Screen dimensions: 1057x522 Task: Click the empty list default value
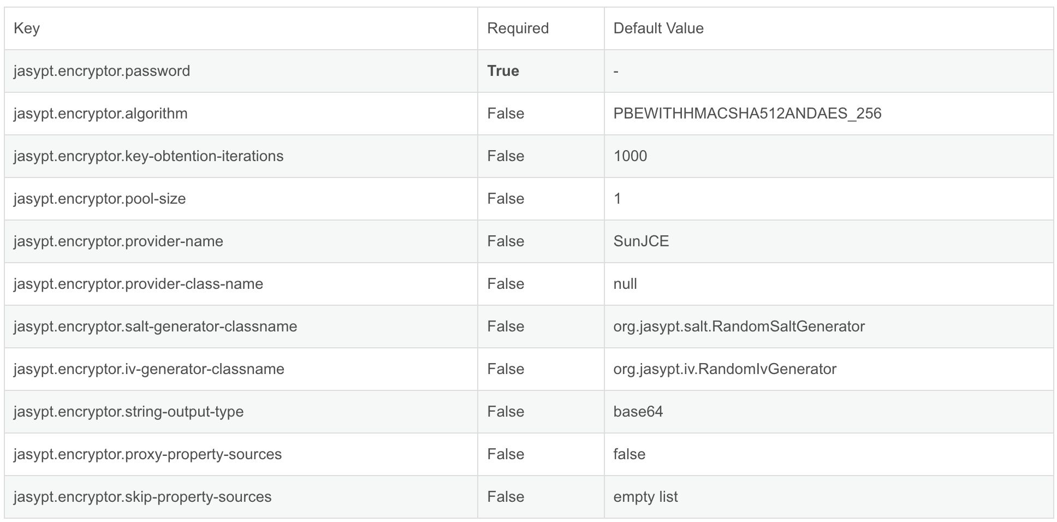tap(645, 497)
